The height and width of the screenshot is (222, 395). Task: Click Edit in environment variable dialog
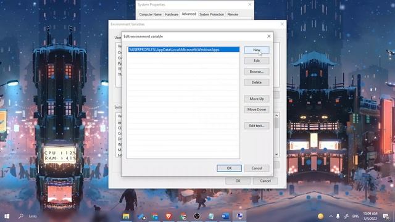click(257, 60)
